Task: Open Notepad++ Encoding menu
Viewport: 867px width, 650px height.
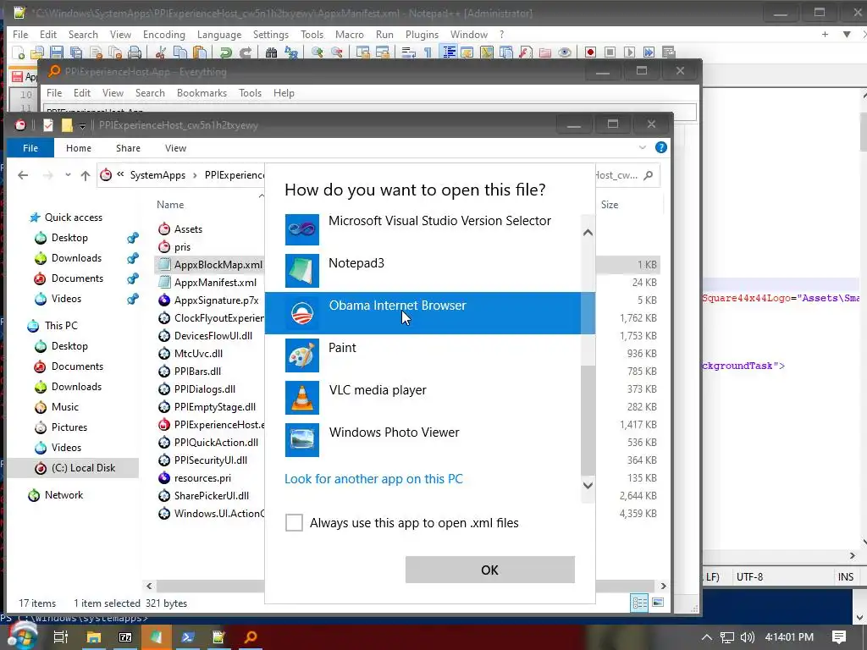Action: 163,34
